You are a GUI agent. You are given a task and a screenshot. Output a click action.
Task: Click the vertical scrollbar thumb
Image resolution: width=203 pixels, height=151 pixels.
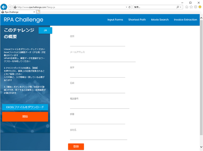(x=201, y=78)
